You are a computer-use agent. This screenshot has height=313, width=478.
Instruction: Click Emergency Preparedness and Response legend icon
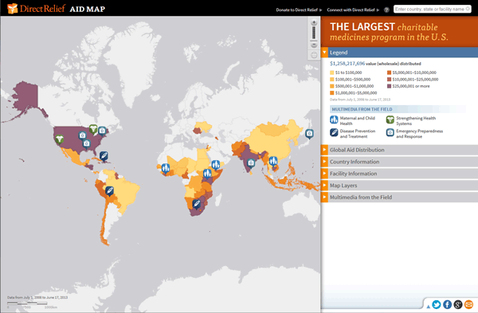[390, 132]
